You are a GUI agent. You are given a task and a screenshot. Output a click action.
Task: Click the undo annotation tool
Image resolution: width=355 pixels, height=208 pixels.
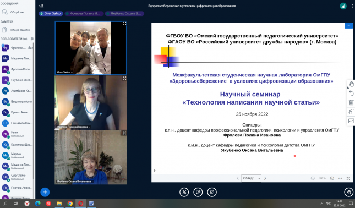(x=351, y=93)
